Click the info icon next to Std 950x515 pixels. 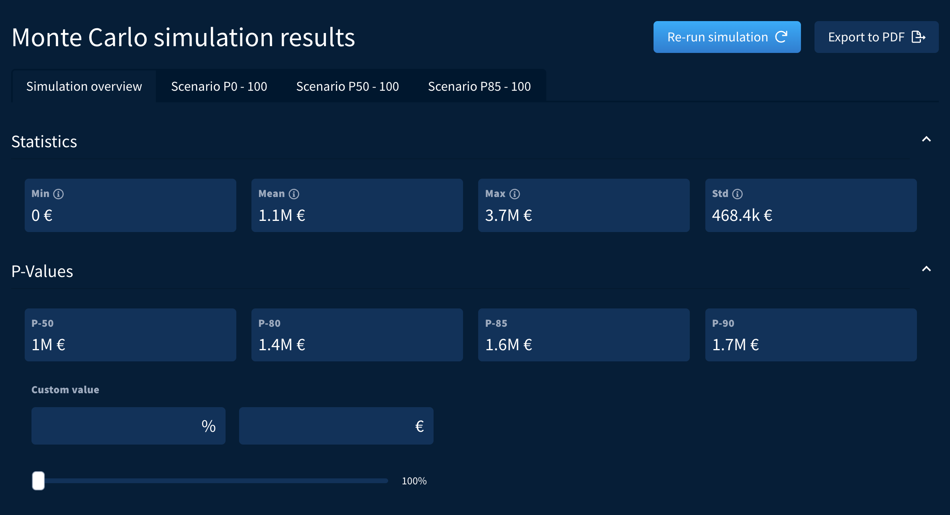[738, 194]
